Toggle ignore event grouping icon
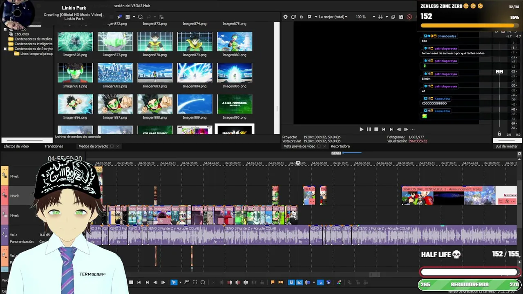Screen dimensions: 523x294 [329, 282]
